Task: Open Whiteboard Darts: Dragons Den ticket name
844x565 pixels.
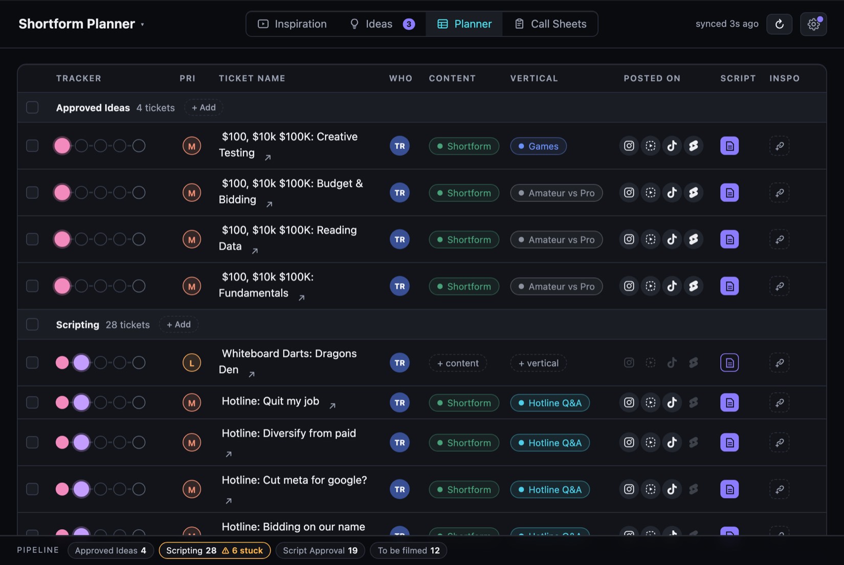Action: click(x=287, y=361)
